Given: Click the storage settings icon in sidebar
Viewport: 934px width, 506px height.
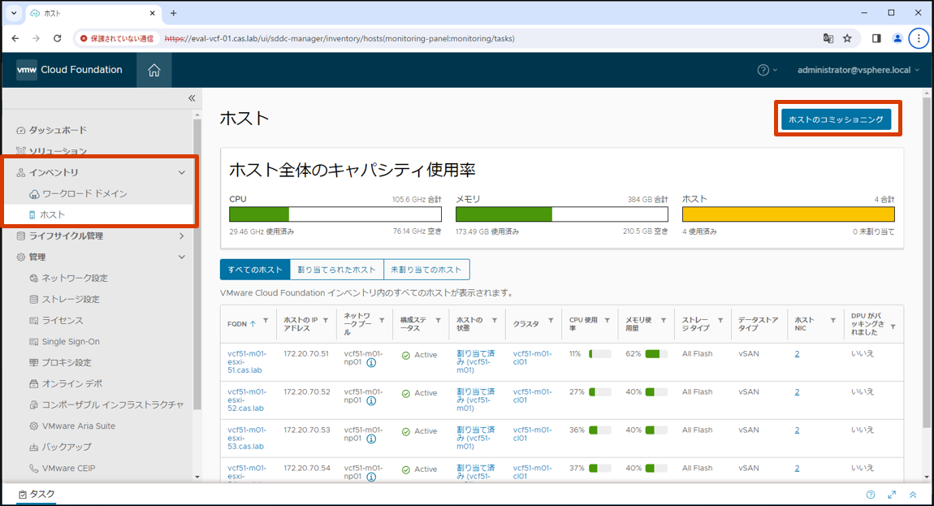Looking at the screenshot, I should tap(34, 299).
